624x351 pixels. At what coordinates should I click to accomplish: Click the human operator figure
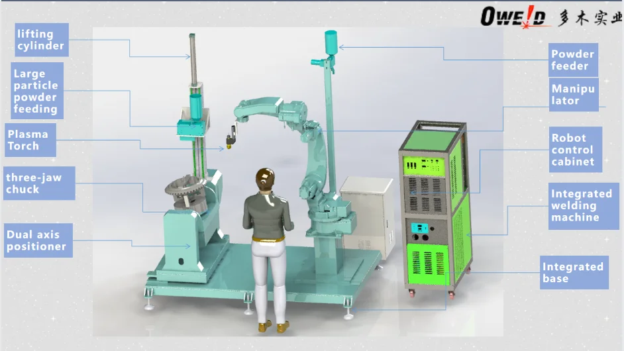pos(269,250)
